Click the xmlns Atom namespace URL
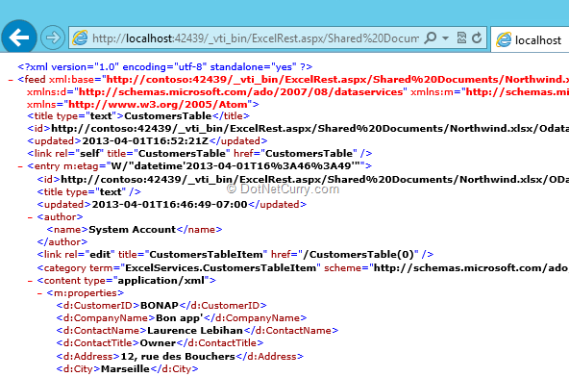This screenshot has height=377, width=569. click(x=158, y=104)
